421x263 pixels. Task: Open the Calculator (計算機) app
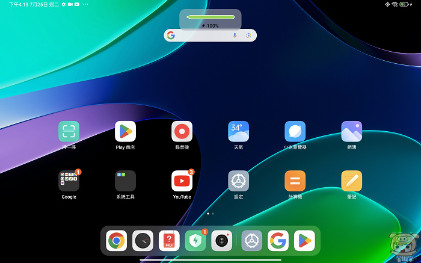(x=295, y=181)
